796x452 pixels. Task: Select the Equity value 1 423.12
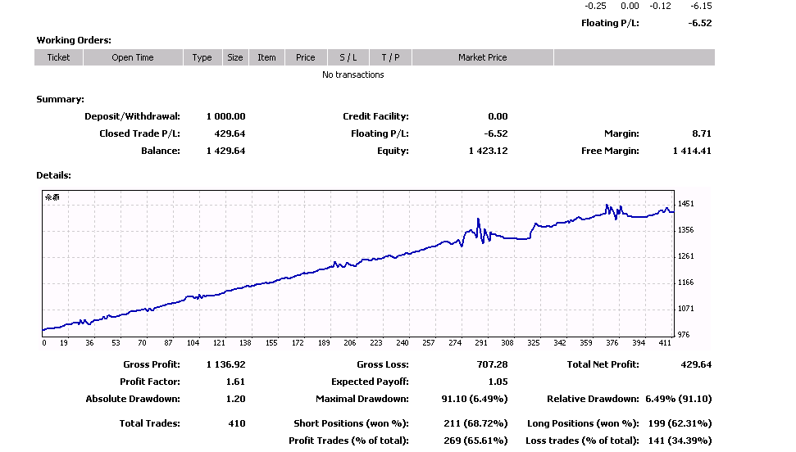pyautogui.click(x=489, y=151)
